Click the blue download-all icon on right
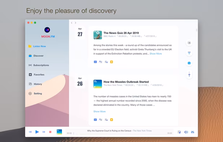This screenshot has height=142, width=223. (x=189, y=63)
